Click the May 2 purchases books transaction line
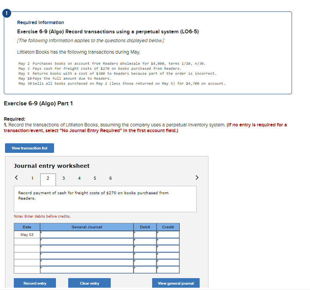This screenshot has height=290, width=310. 112,64
